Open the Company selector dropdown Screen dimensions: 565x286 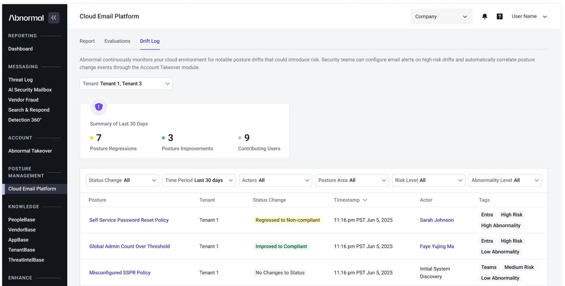(441, 16)
